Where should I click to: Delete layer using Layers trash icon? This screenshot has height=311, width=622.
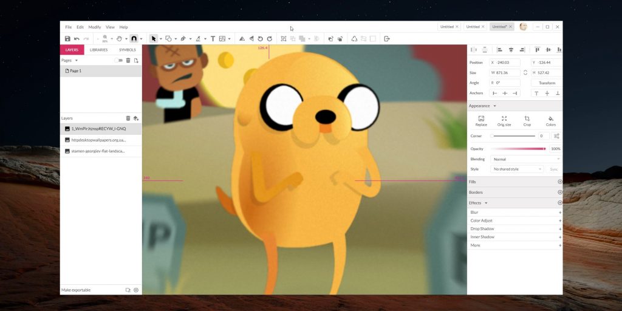coord(128,118)
